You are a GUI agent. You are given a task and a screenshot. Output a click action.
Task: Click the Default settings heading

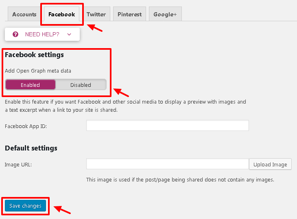[x=31, y=148]
